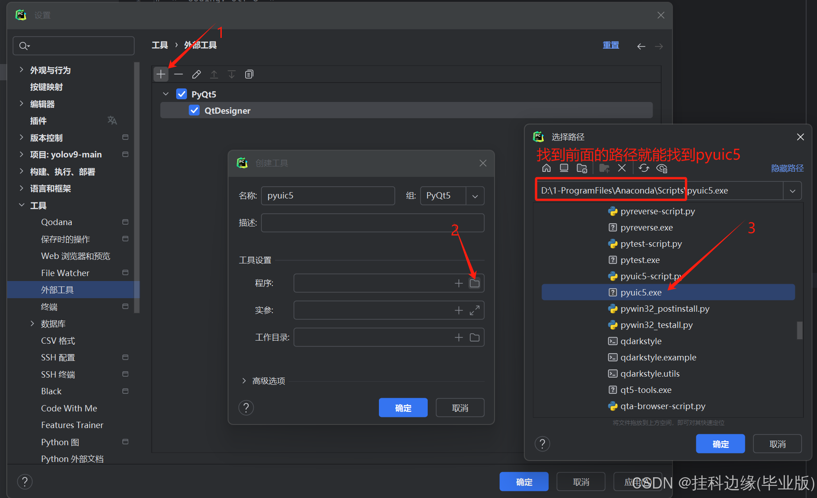Click the working directory browse folder icon

click(475, 337)
